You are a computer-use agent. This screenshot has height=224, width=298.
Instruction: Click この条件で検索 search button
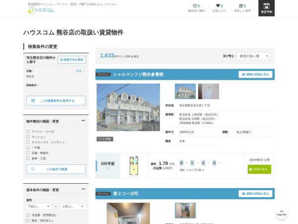(56, 169)
